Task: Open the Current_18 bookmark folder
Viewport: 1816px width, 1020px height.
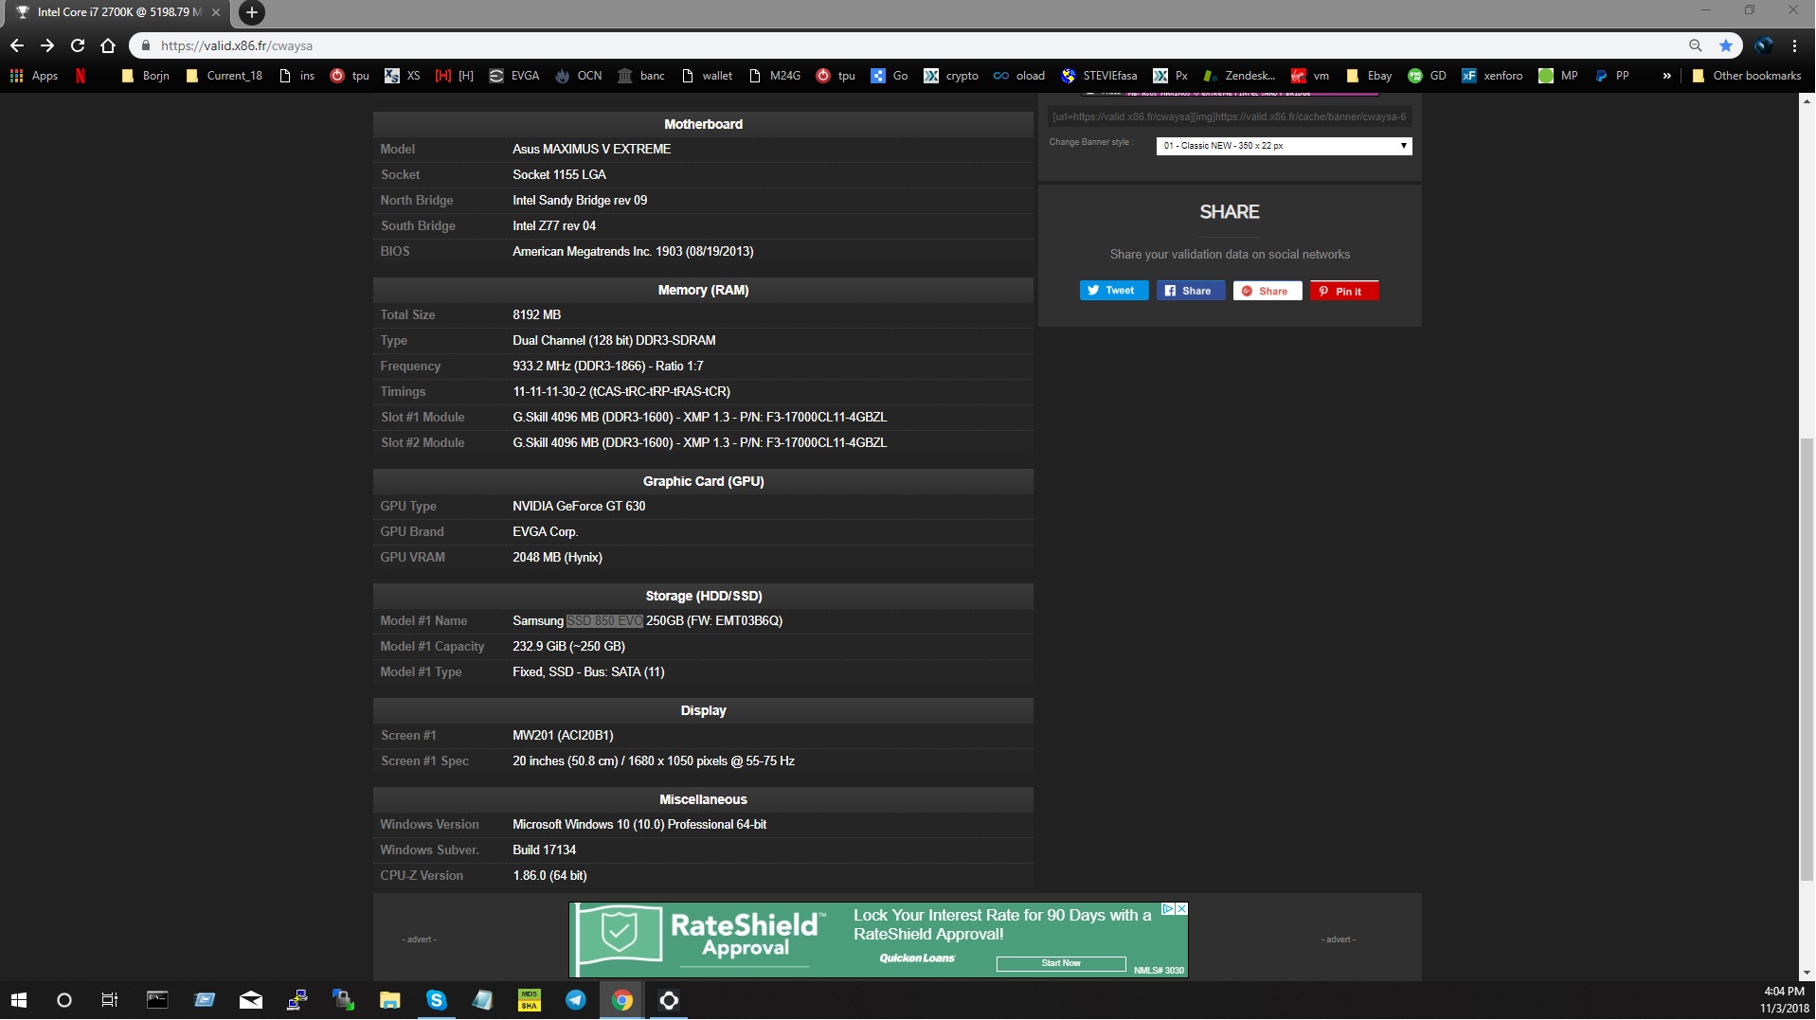Action: click(x=225, y=76)
